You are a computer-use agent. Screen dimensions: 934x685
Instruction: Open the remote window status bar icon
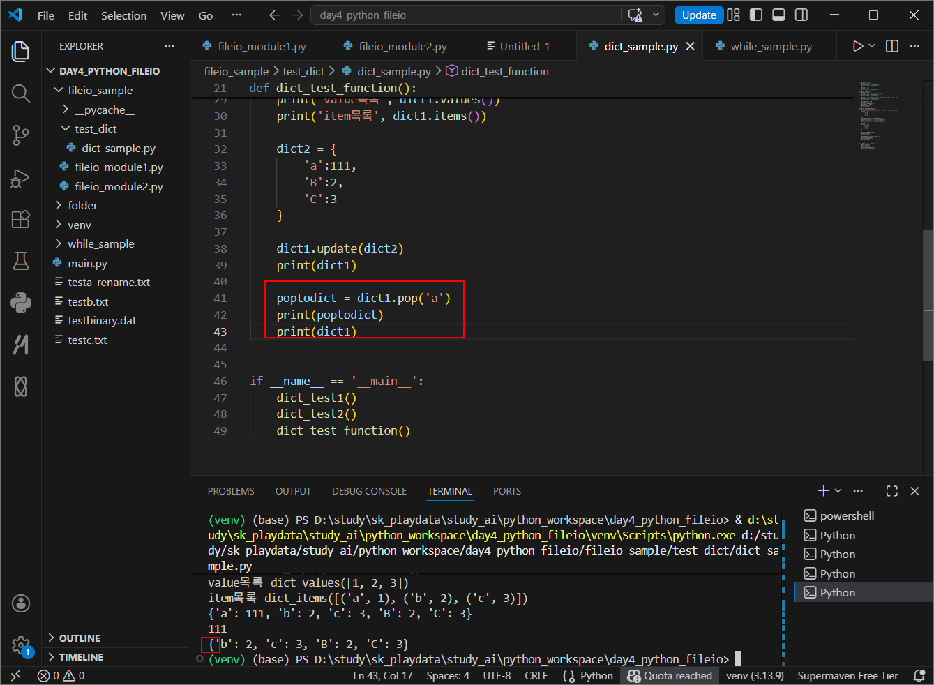(15, 675)
